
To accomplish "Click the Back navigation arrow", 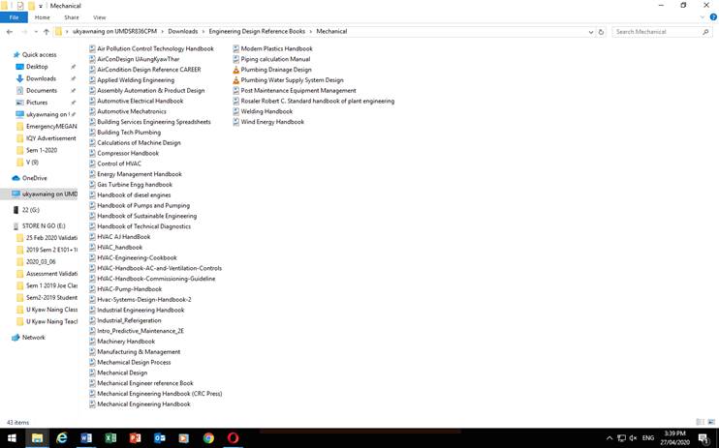I will 10,32.
